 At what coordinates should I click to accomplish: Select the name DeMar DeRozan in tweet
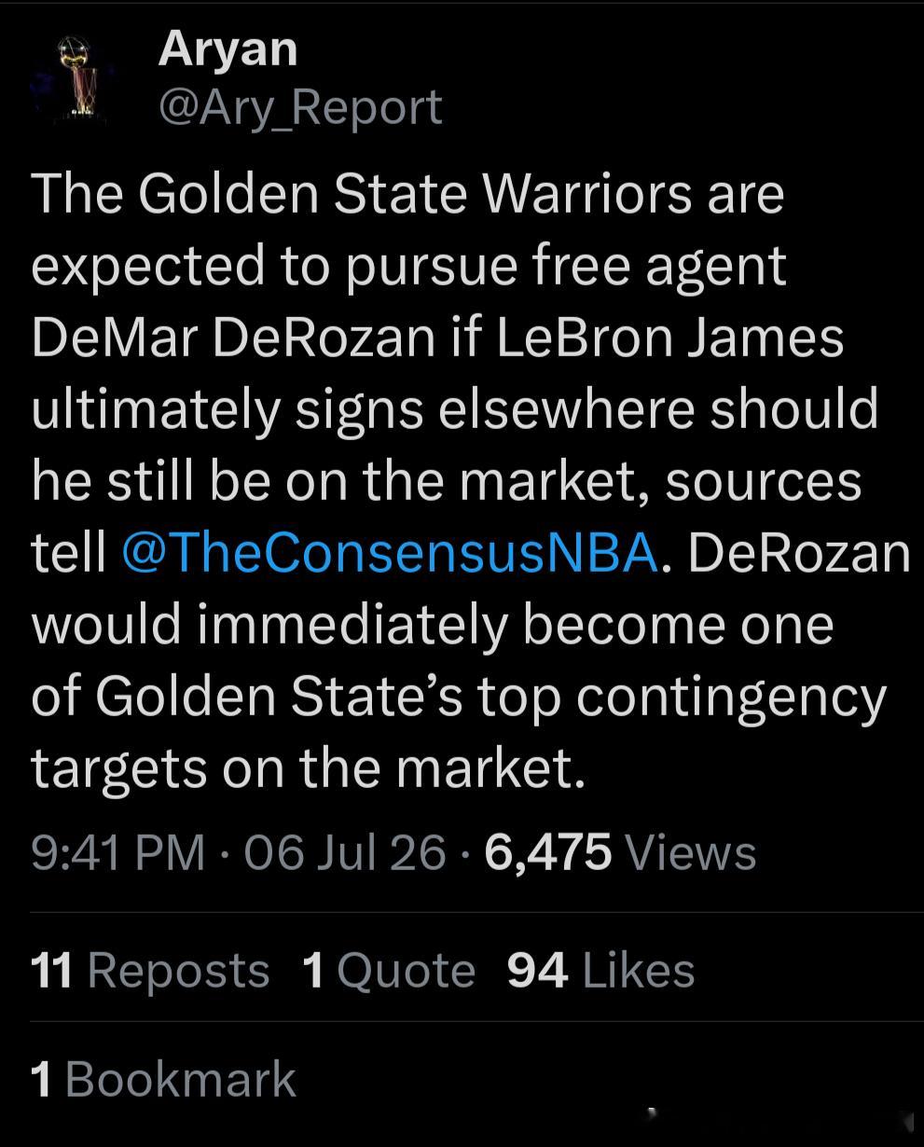coord(233,337)
